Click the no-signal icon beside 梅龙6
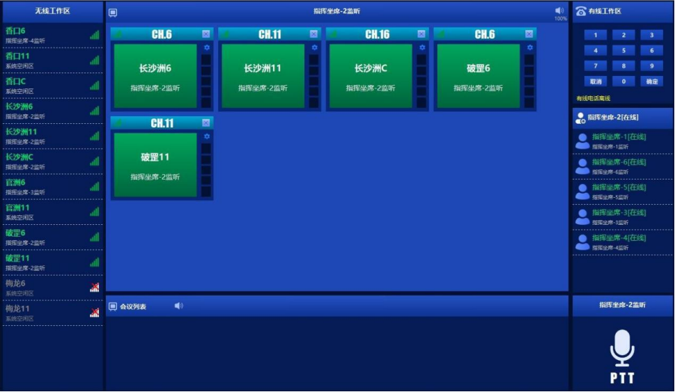 [x=94, y=288]
